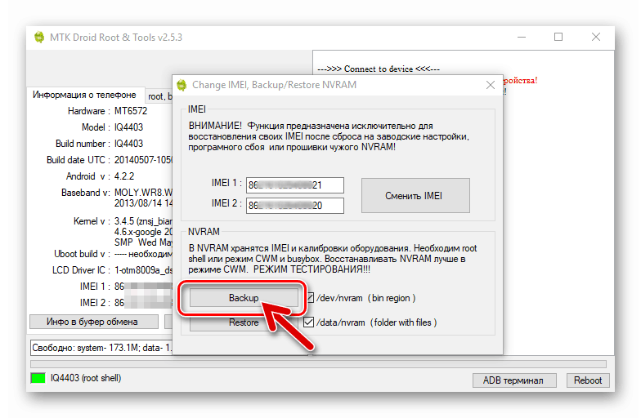Close the Change IMEI dialog
The image size is (641, 418).
(x=491, y=85)
